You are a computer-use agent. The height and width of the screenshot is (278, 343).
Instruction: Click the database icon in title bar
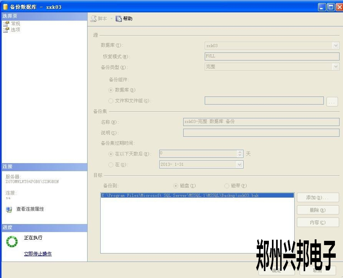point(5,7)
